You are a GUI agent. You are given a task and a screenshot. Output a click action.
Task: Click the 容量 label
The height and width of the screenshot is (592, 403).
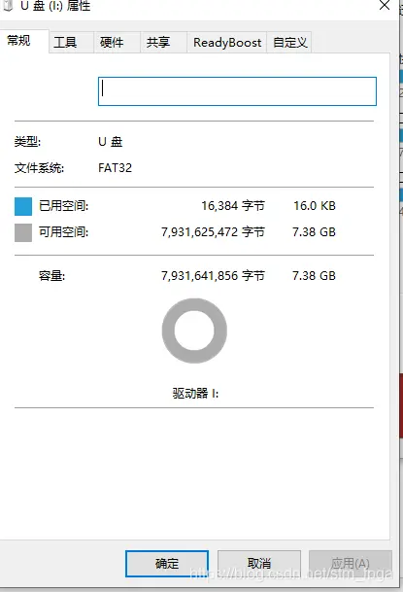tap(51, 276)
